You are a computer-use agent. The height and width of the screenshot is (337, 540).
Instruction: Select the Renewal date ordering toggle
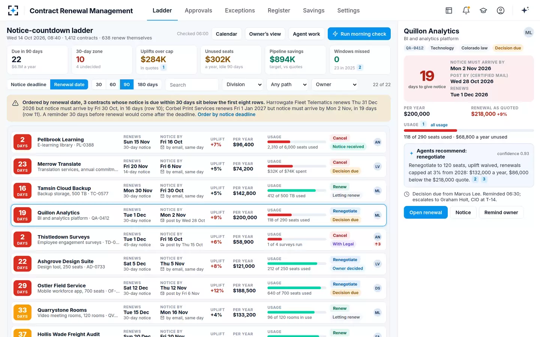click(69, 85)
